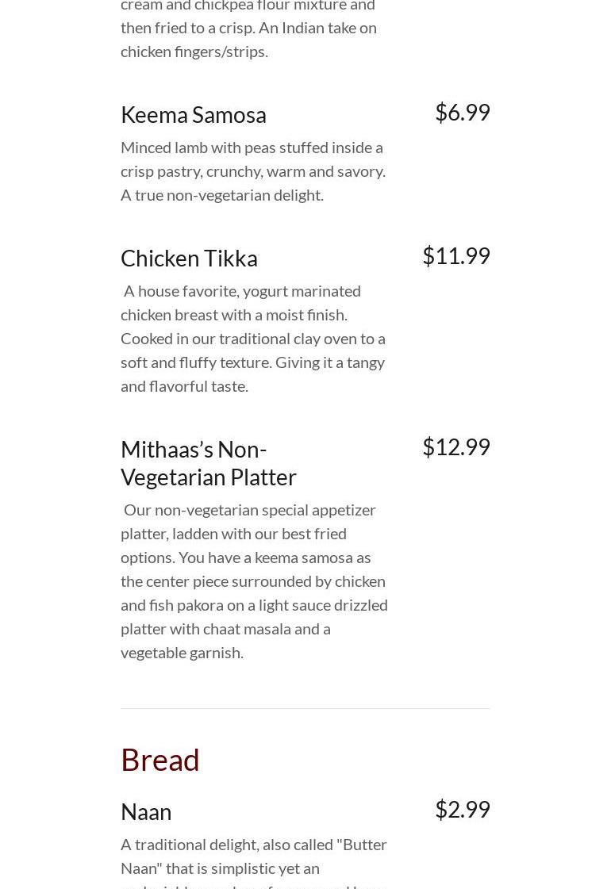Click the $6.99 price for Keema Samosa

point(462,112)
